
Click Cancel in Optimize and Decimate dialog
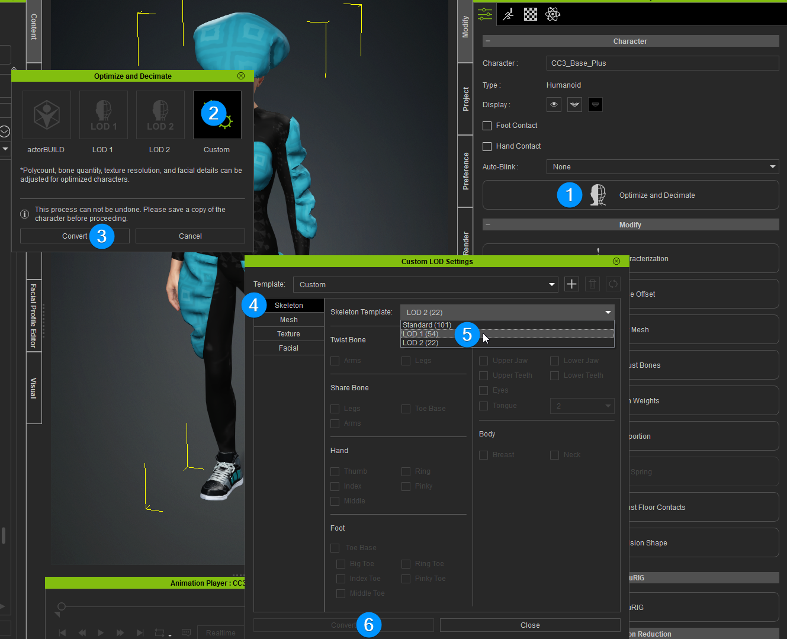pyautogui.click(x=190, y=236)
